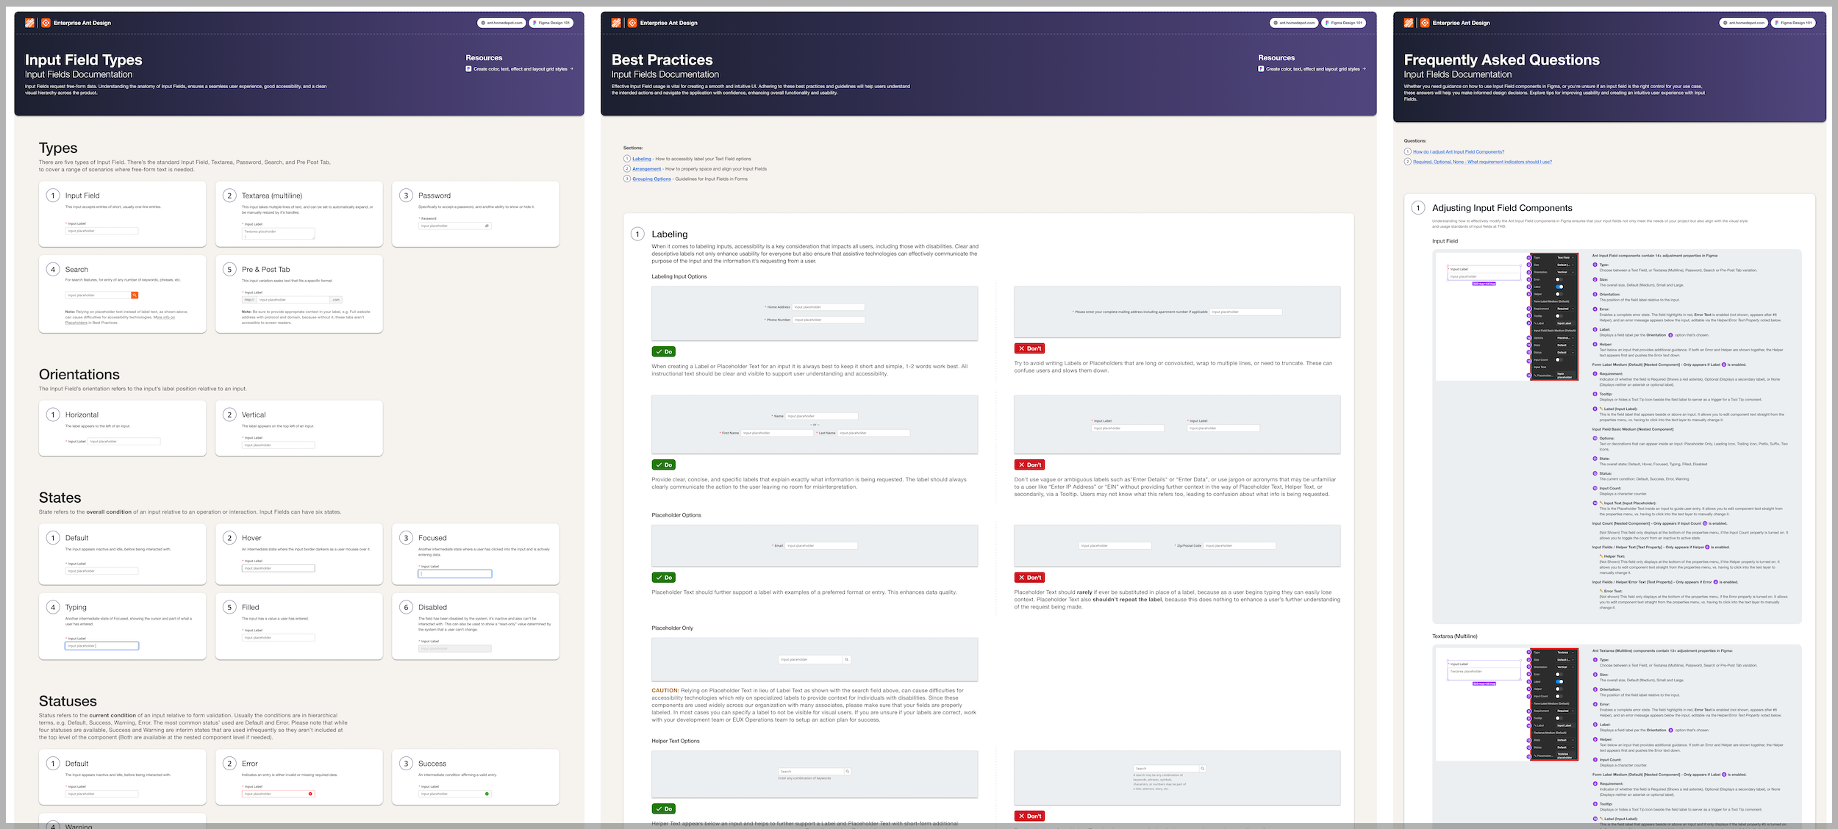Click focused input in Focused state card

coord(455,574)
